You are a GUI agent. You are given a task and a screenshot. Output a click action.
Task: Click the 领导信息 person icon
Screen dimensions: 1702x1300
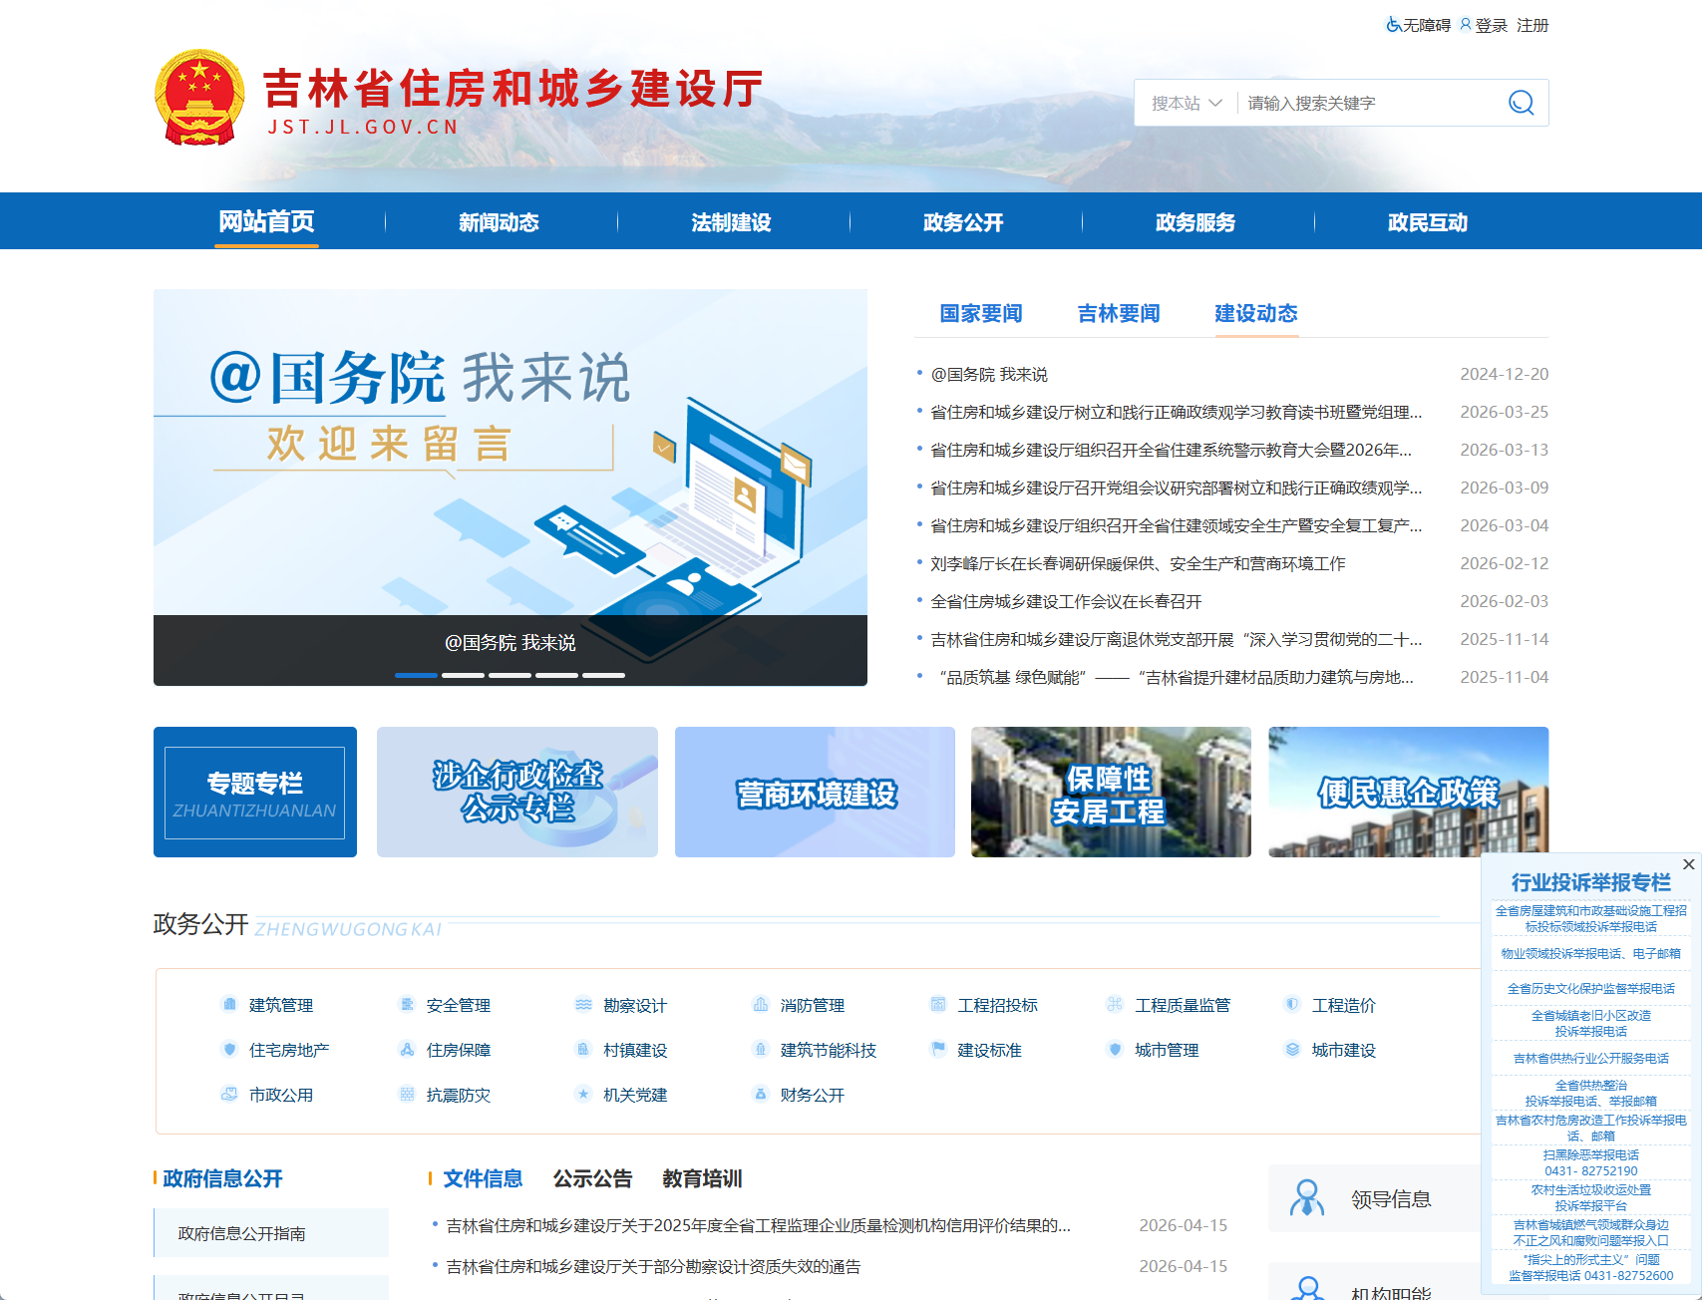pyautogui.click(x=1306, y=1197)
